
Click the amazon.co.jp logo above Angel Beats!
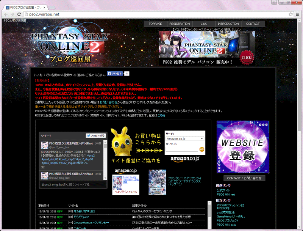click(126, 171)
